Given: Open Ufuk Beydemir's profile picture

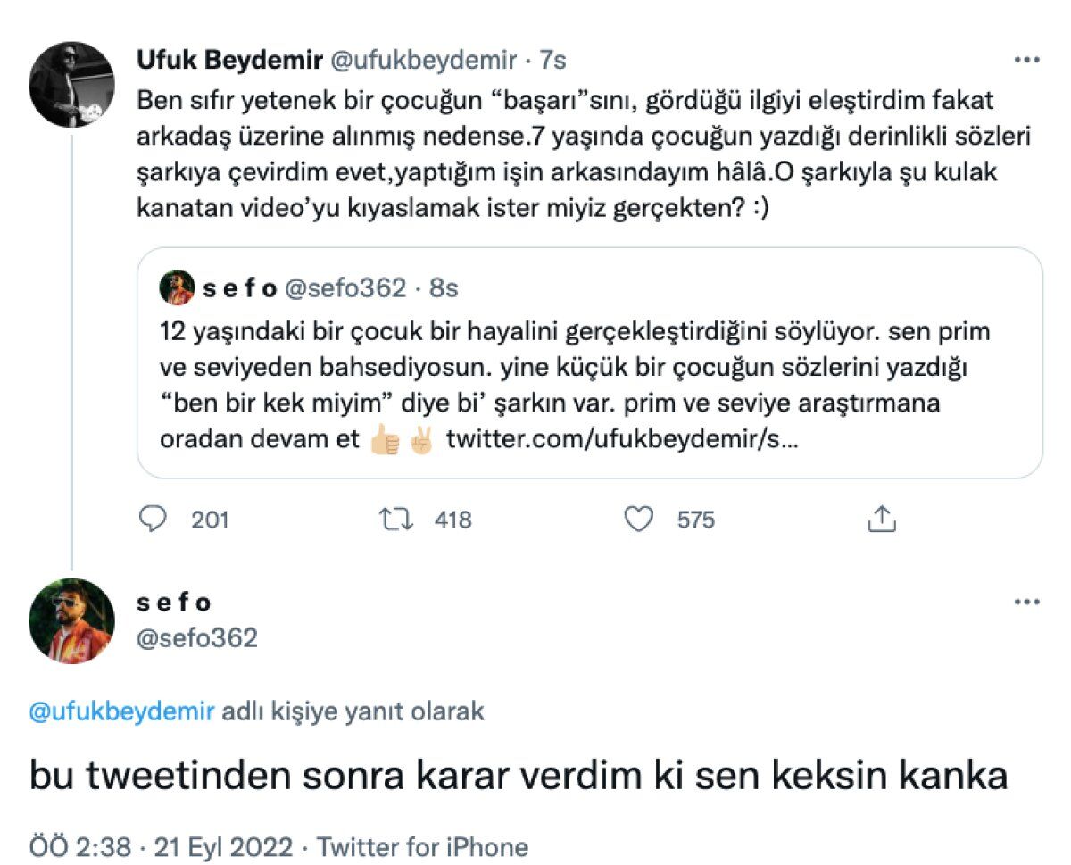Looking at the screenshot, I should (x=71, y=84).
